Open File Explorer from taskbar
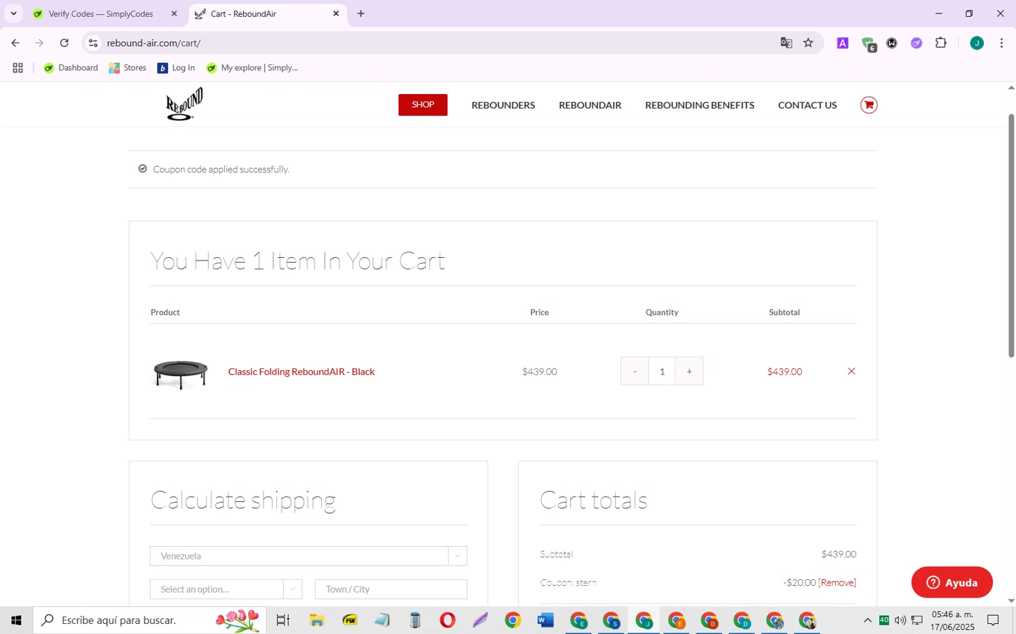Screen dimensions: 1016x634 tap(316, 620)
